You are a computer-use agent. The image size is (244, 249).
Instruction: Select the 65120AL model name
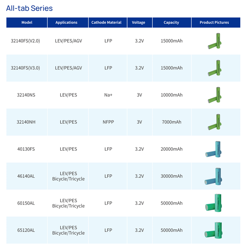pyautogui.click(x=26, y=230)
